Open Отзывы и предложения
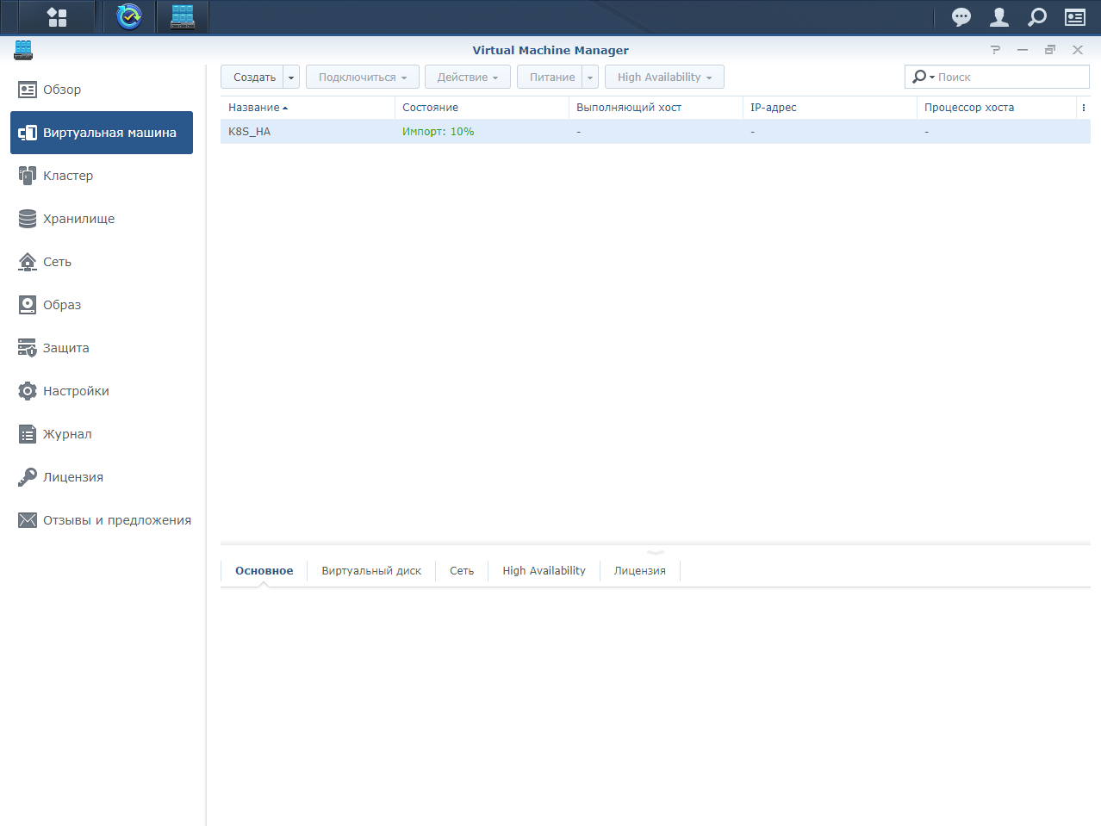 (102, 520)
